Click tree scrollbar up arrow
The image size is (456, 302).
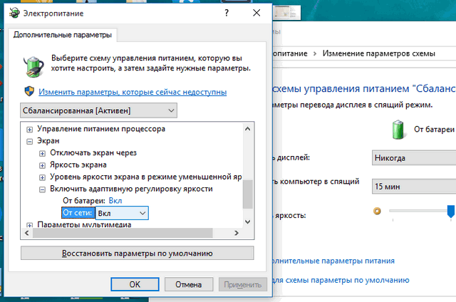(247, 129)
